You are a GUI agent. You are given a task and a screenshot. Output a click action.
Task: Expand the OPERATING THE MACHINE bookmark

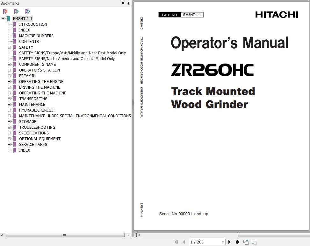point(9,93)
